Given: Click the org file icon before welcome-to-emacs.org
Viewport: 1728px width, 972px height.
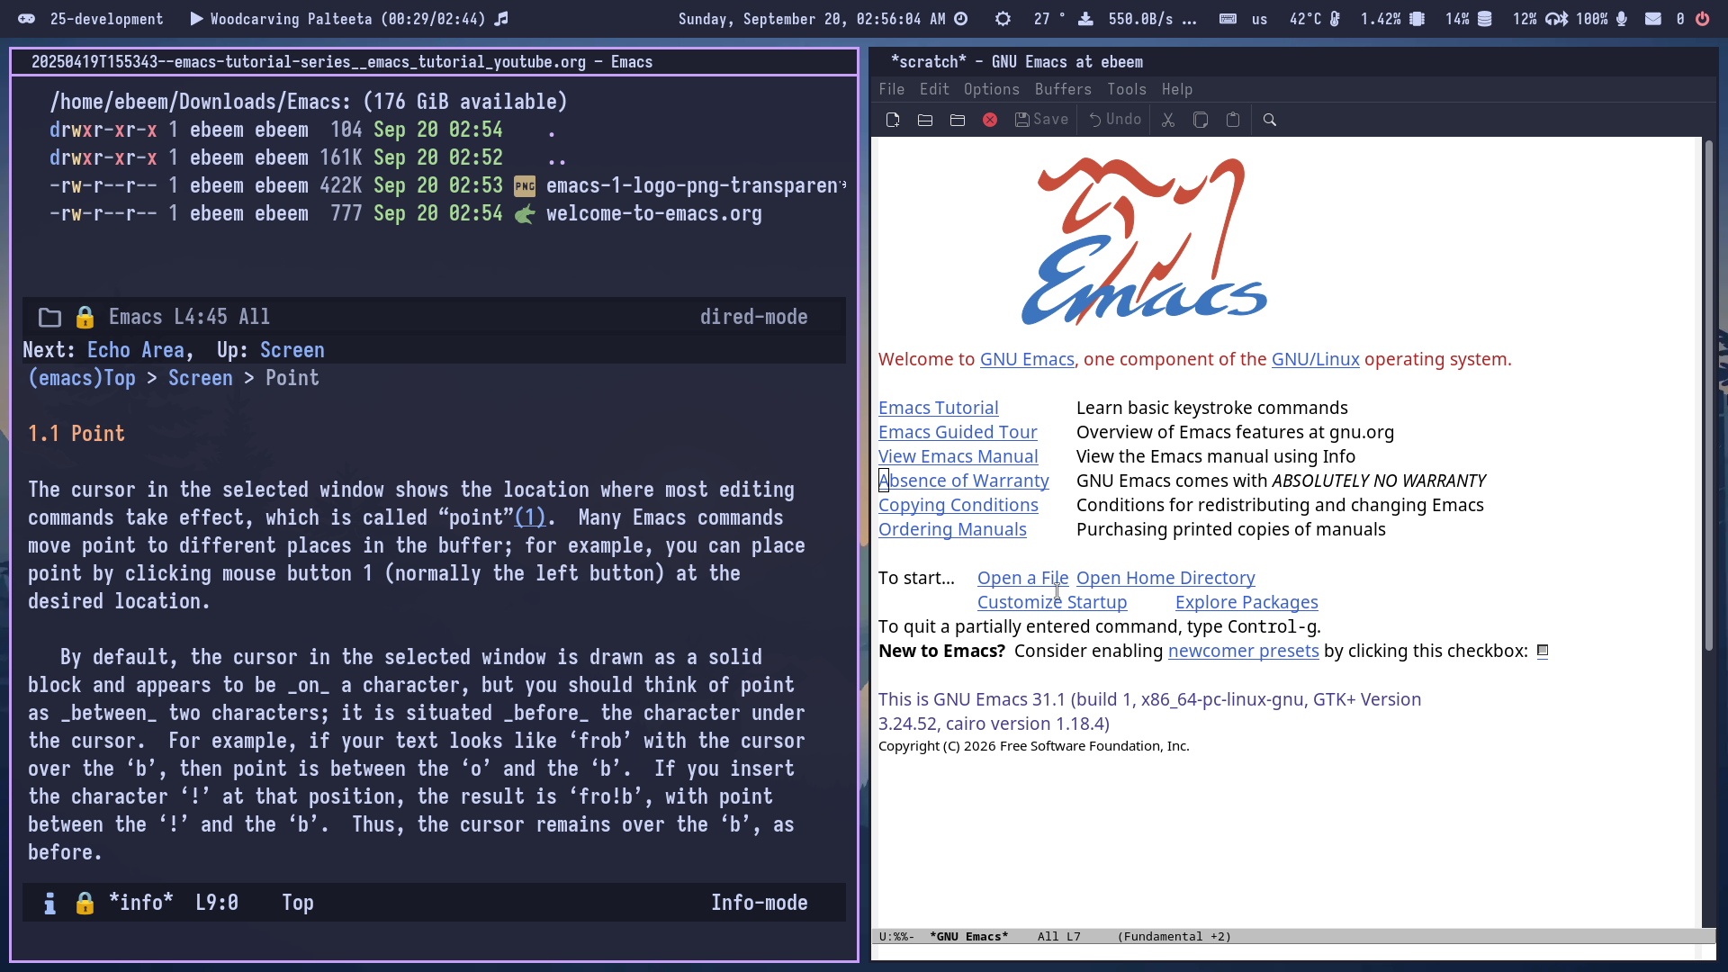Looking at the screenshot, I should click(x=525, y=214).
